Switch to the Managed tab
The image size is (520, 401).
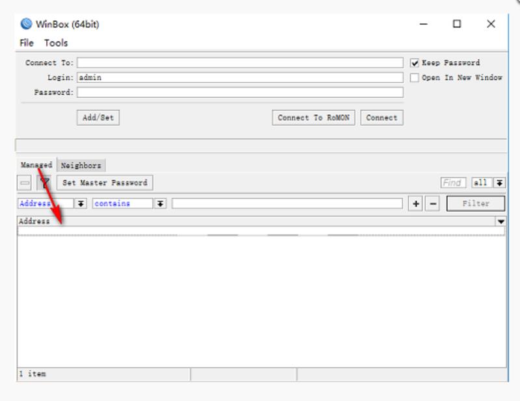click(x=36, y=165)
